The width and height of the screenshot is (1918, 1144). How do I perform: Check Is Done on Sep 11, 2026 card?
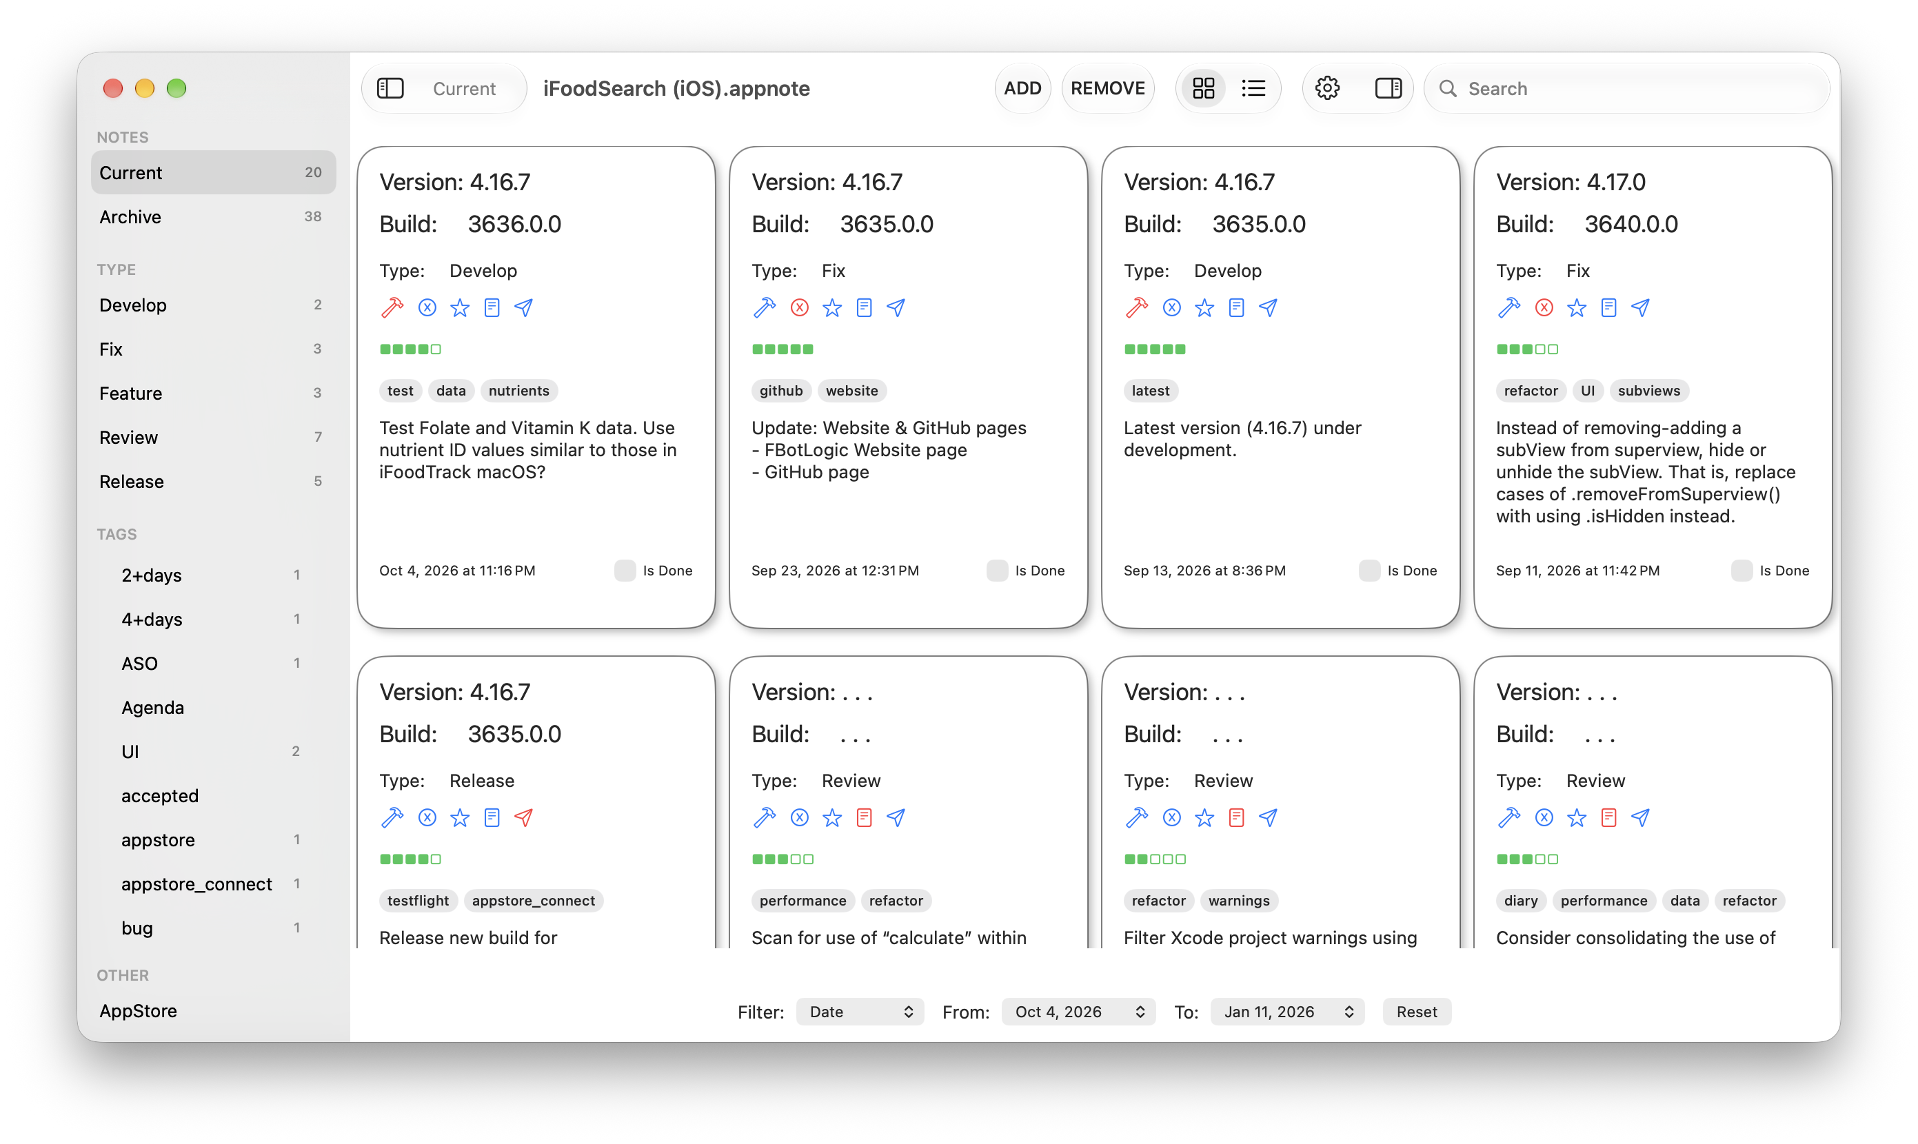point(1742,571)
